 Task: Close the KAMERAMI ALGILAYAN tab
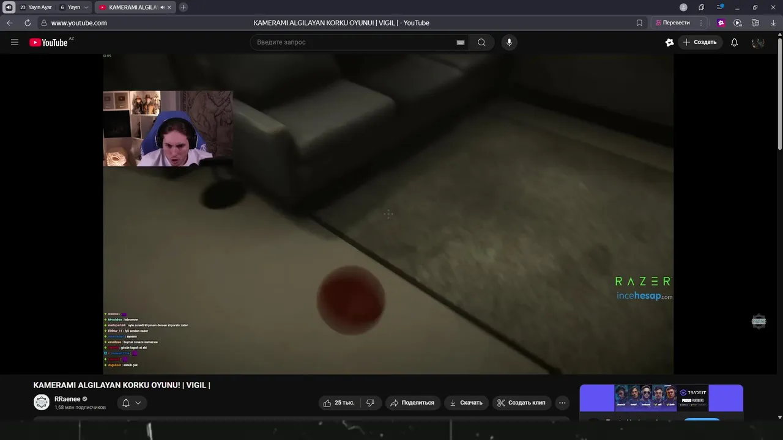[x=169, y=7]
